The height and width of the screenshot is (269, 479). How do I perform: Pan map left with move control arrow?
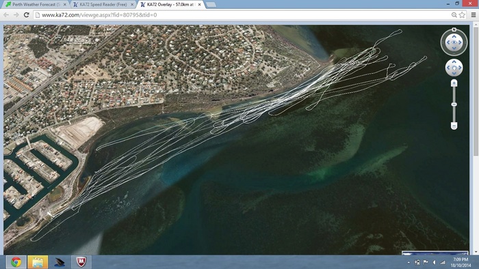[448, 68]
